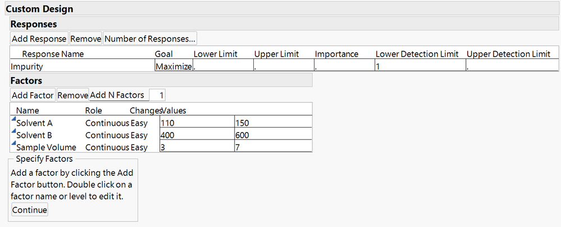Collapse the Factors section header

(x=161, y=80)
